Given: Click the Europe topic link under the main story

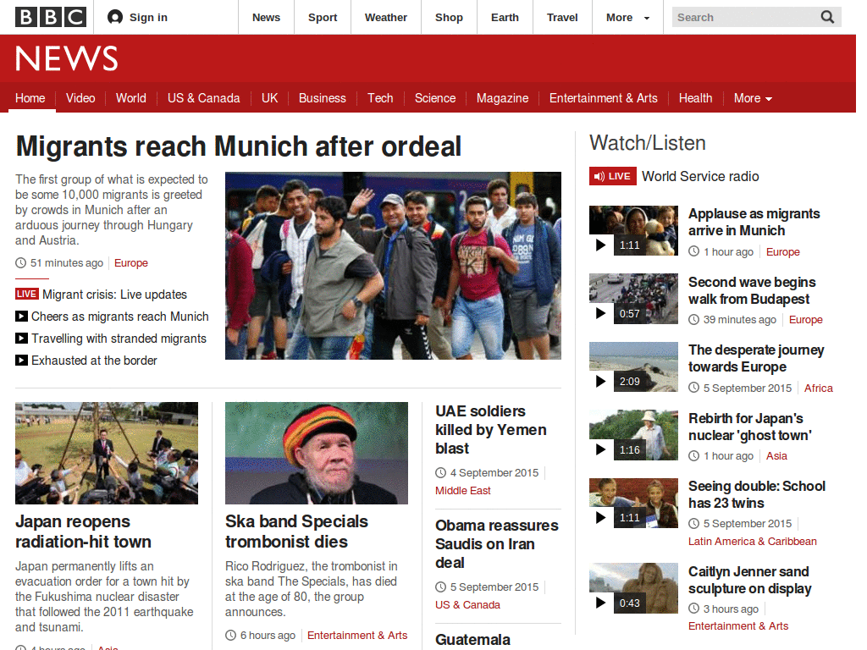Looking at the screenshot, I should coord(130,262).
